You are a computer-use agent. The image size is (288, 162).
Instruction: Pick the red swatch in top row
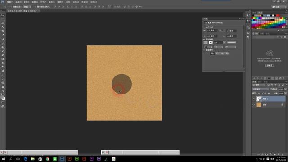pyautogui.click(x=278, y=16)
